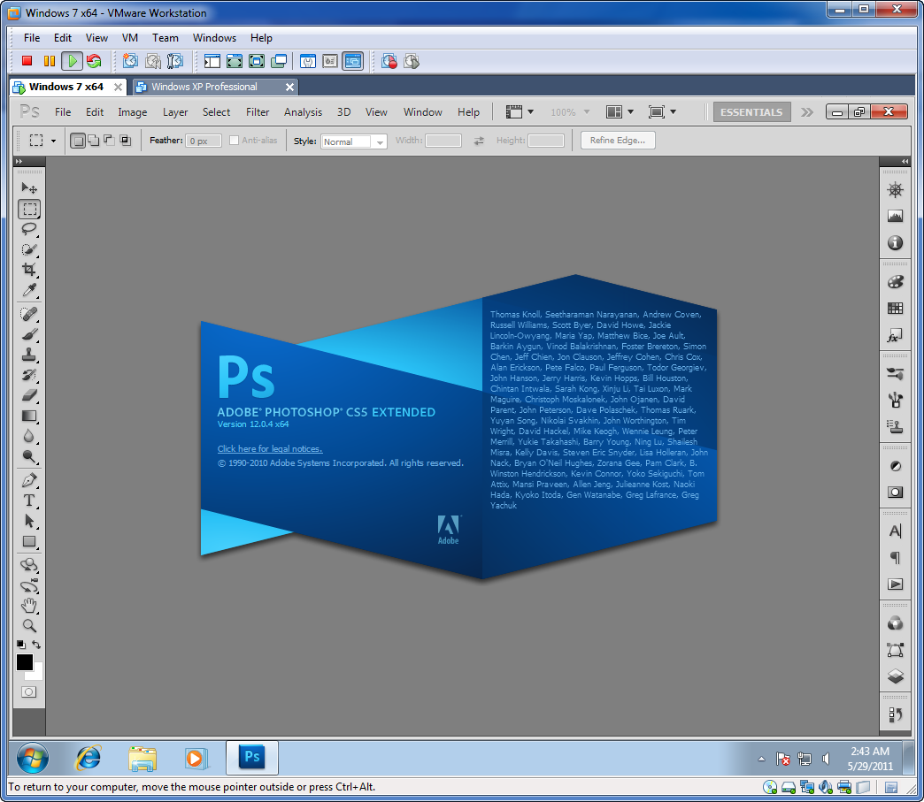Click the VMware yellow suspend button
The image size is (924, 802).
click(x=50, y=61)
